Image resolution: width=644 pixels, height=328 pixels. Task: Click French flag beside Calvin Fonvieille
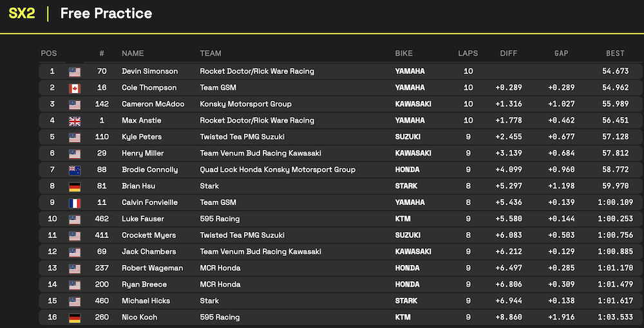pyautogui.click(x=75, y=203)
